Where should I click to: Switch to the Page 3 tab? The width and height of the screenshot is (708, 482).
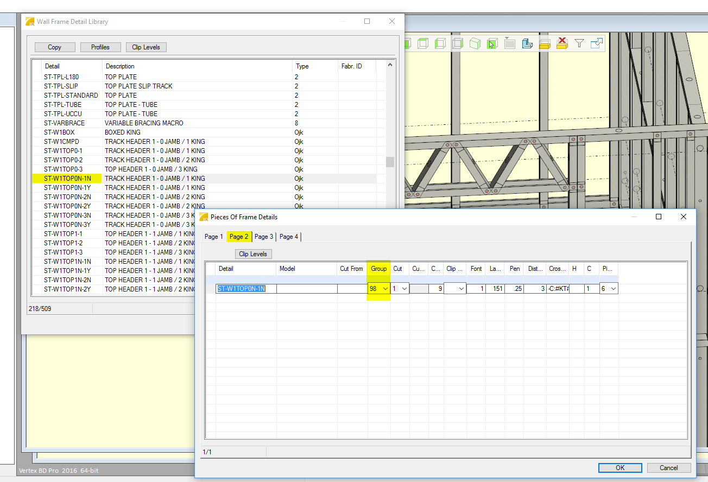264,237
